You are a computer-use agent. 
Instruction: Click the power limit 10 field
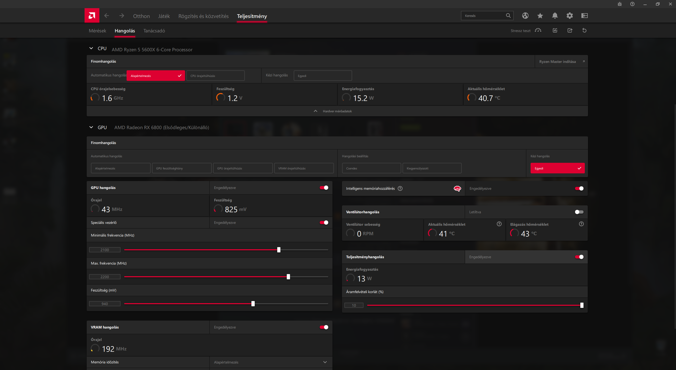354,305
